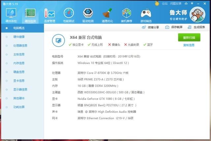Open the title bar dropdown menu arrow
The height and width of the screenshot is (141, 211).
[x=192, y=3]
